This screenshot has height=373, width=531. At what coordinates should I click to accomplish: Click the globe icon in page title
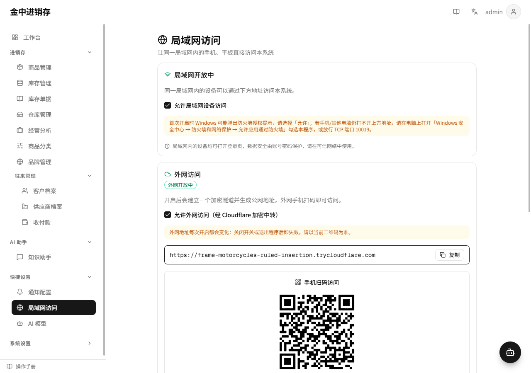coord(163,40)
